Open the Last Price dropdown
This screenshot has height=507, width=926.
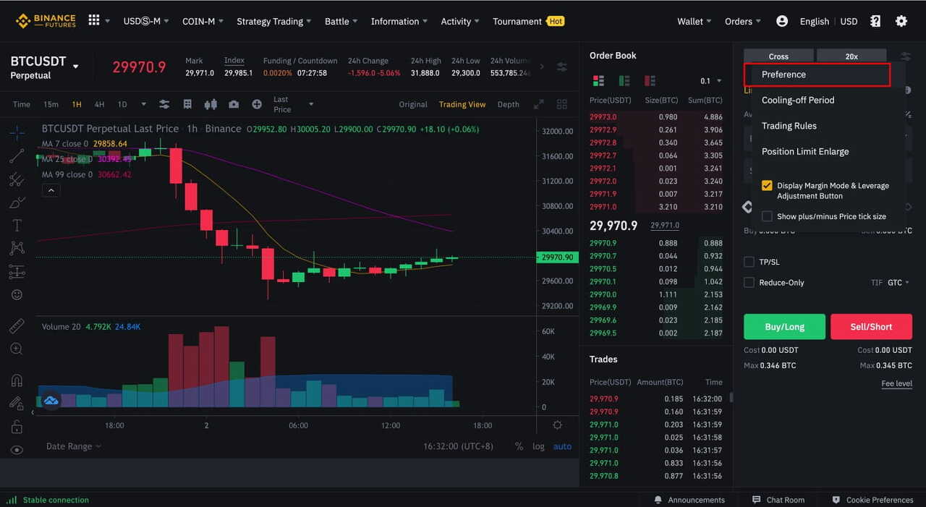point(293,104)
